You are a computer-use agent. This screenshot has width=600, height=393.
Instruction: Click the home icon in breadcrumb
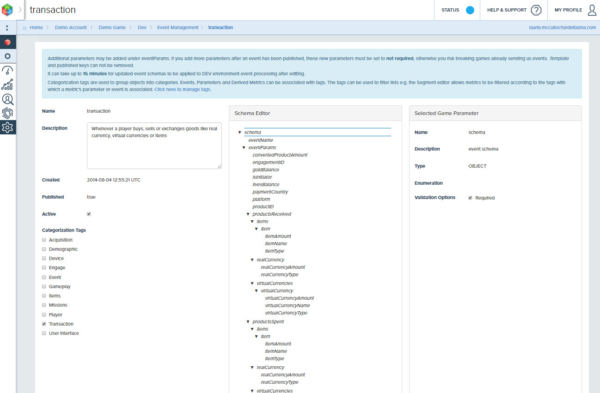click(x=24, y=28)
